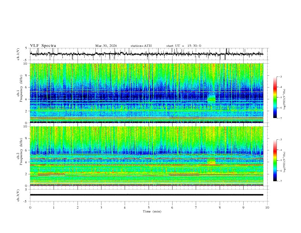Image resolution: width=301 pixels, height=233 pixels.
Task: Click the time axis tick label "6"
Action: pyautogui.click(x=172, y=207)
